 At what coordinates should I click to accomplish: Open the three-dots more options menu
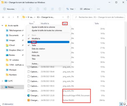pyautogui.click(x=99, y=9)
